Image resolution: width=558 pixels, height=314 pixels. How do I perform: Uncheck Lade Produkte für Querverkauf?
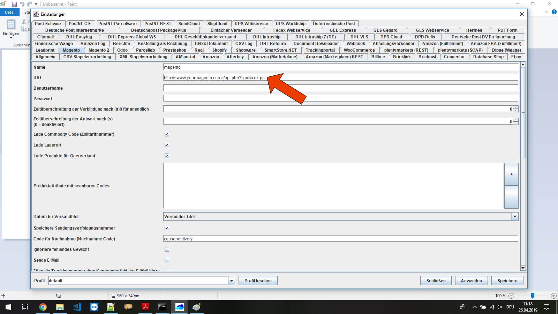167,156
